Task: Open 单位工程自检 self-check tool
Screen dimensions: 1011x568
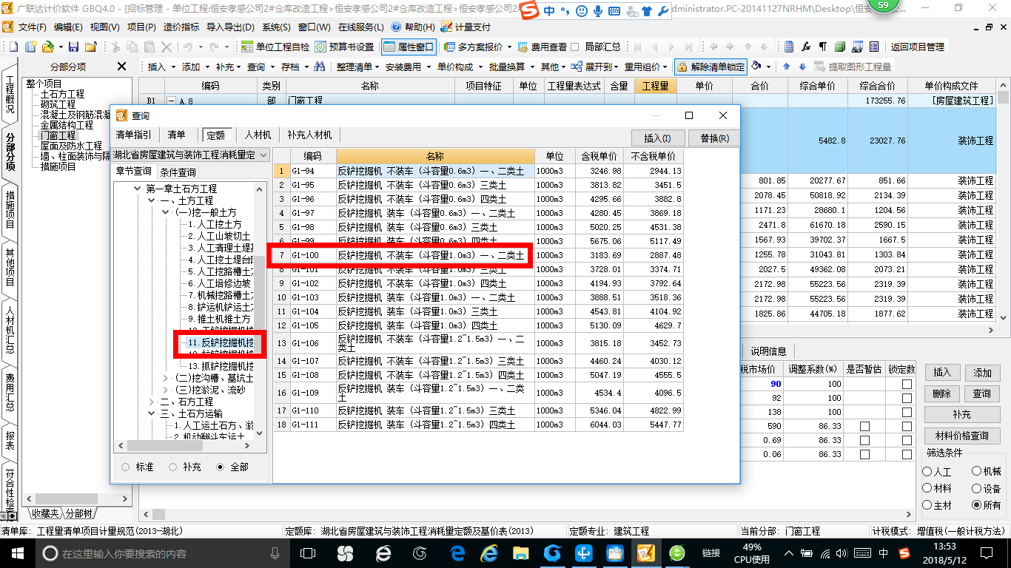Action: [x=275, y=47]
